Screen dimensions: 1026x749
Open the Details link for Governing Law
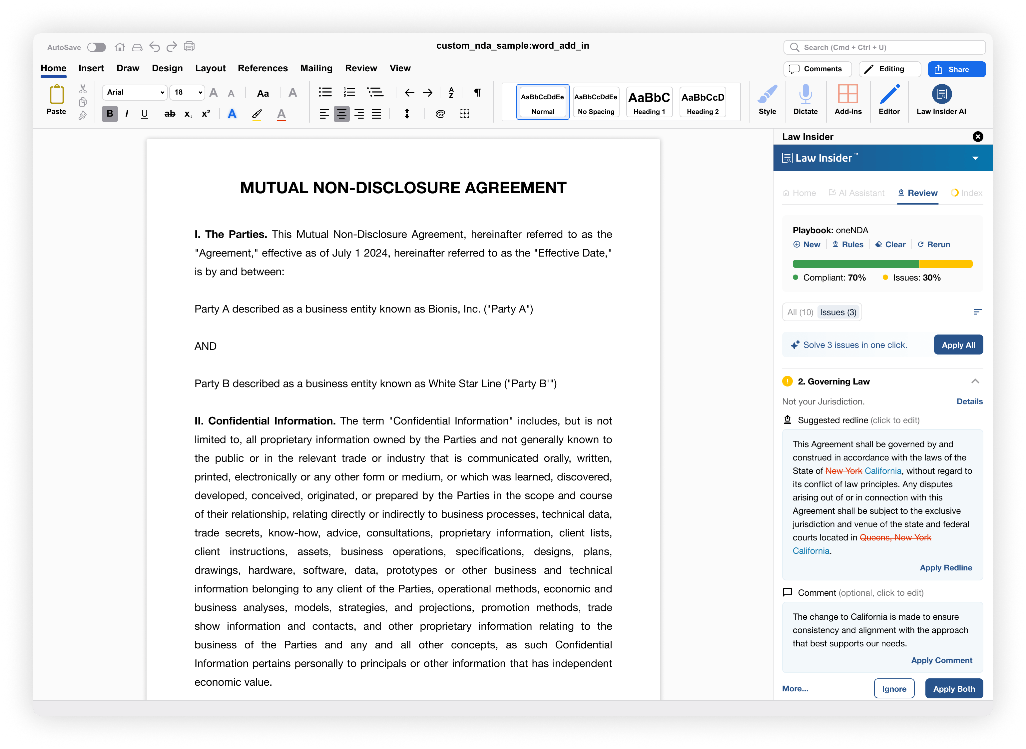pyautogui.click(x=969, y=401)
